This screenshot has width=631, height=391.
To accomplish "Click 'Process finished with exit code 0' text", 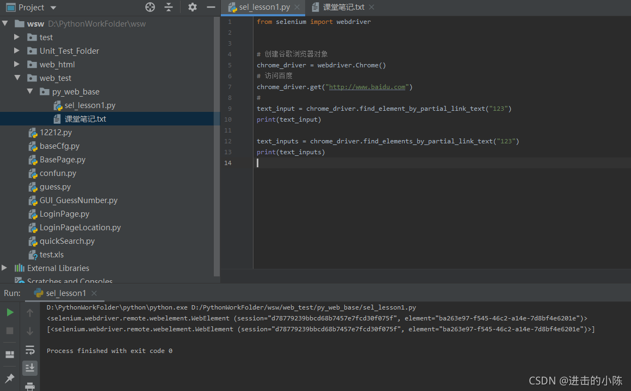I will [109, 351].
